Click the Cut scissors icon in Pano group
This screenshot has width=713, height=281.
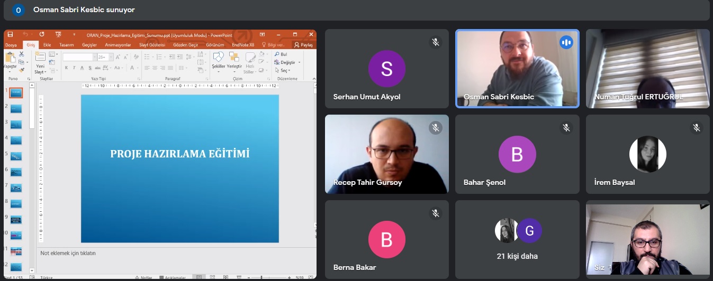pos(21,54)
